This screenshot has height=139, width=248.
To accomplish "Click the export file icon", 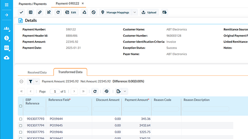I will 119,91.
